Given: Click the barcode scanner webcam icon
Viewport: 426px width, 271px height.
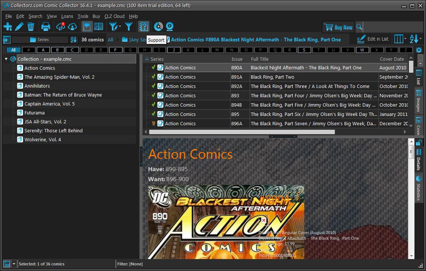Looking at the screenshot, I should 170,26.
